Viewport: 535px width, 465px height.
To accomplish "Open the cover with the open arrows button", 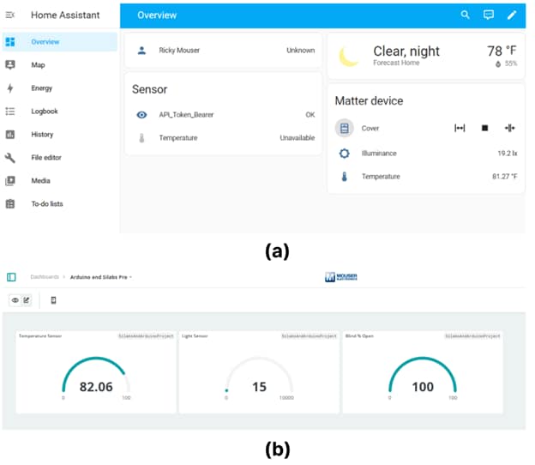I will point(460,128).
